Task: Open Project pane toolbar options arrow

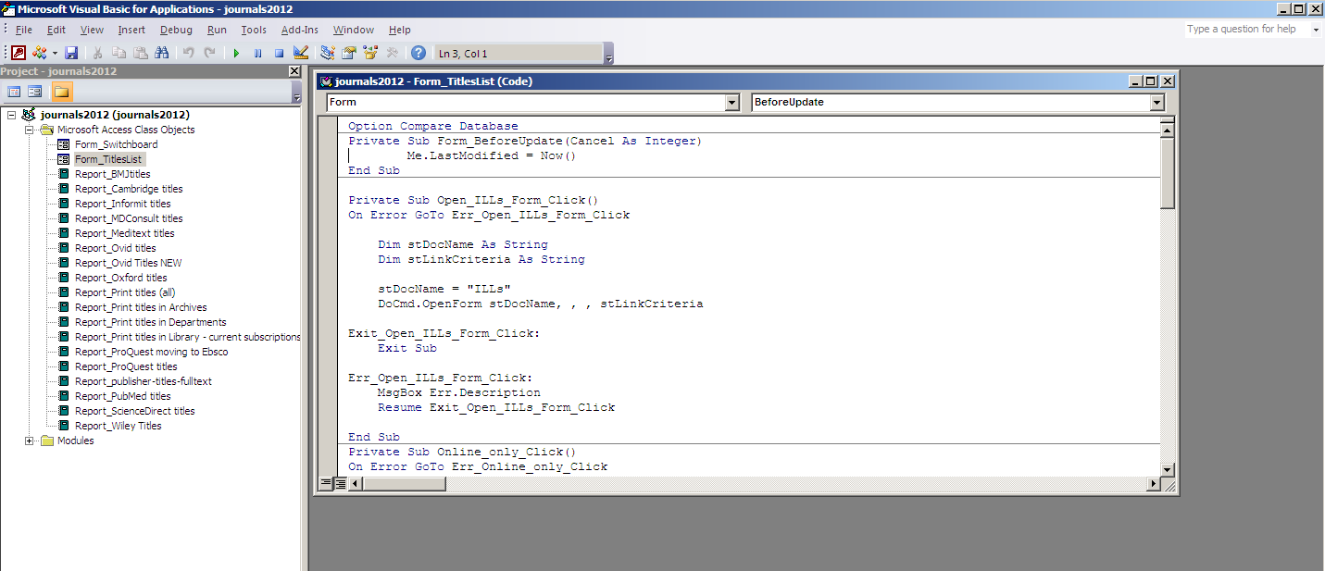Action: point(296,92)
